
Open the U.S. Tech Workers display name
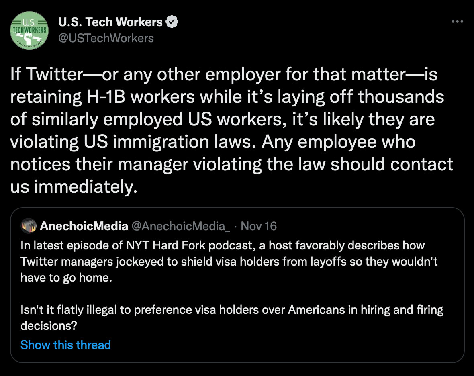110,22
